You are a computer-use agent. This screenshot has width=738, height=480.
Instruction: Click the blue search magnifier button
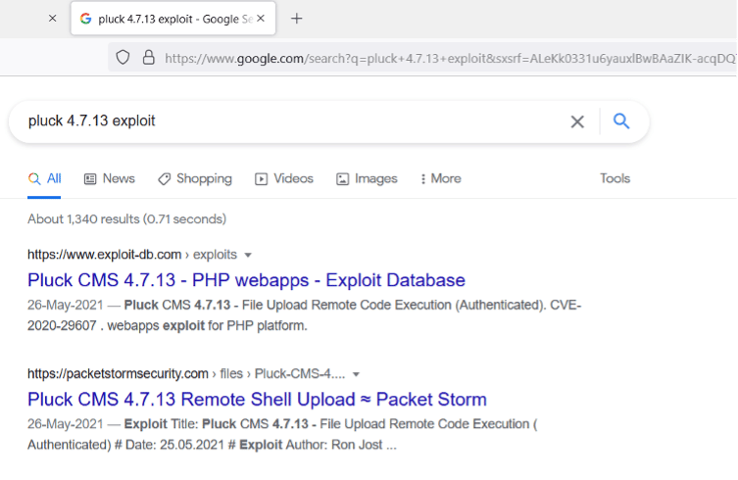(x=620, y=121)
